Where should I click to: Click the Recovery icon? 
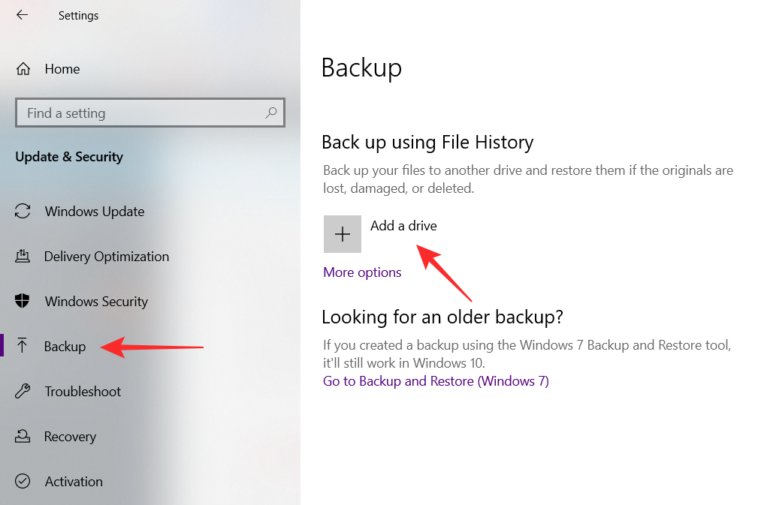[x=23, y=437]
